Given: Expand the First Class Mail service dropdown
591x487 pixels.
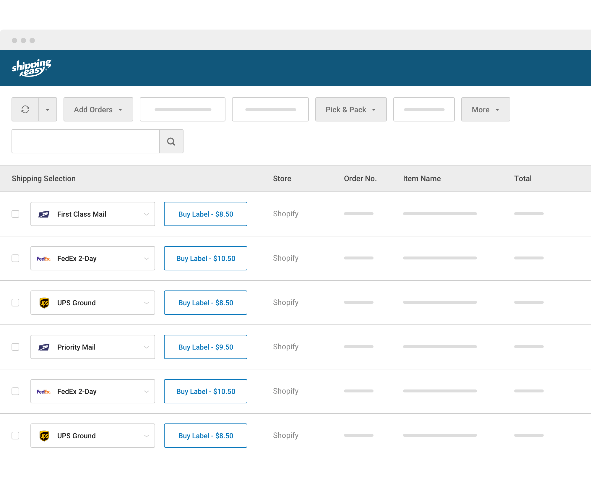Looking at the screenshot, I should tap(146, 214).
